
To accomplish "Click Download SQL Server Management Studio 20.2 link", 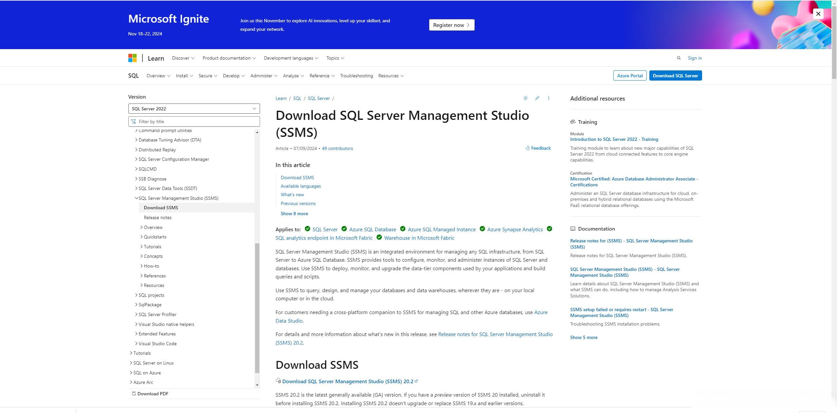I will click(x=350, y=381).
